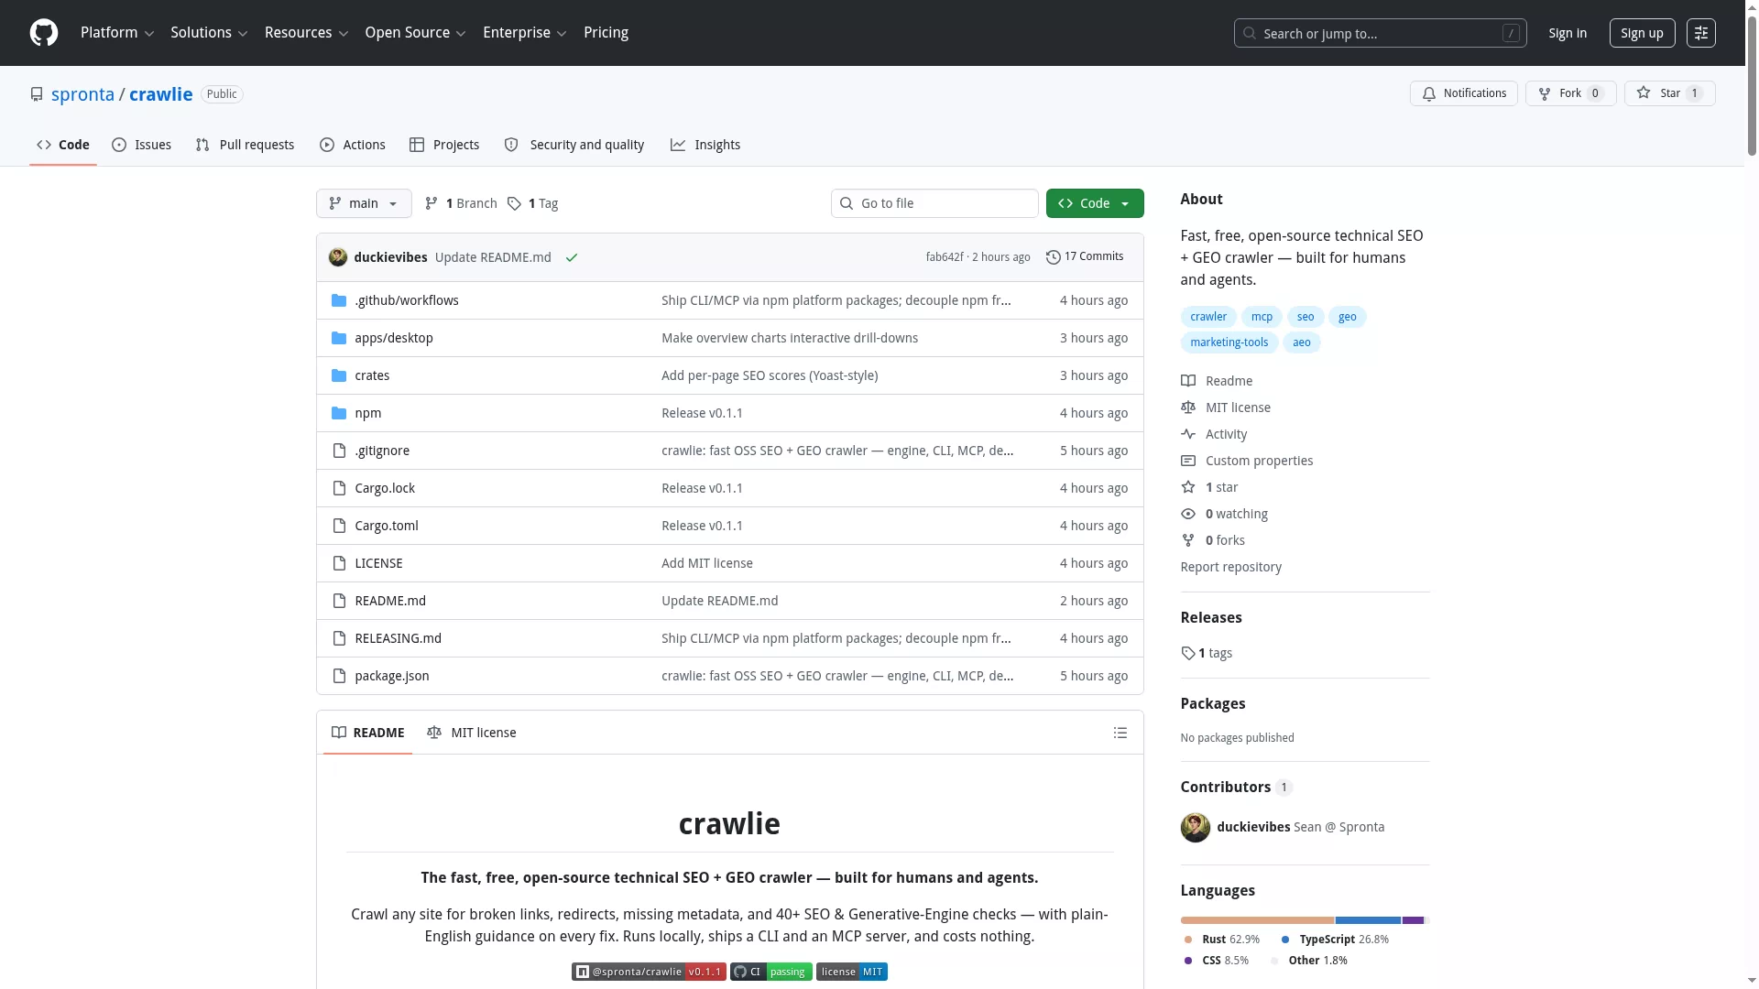The image size is (1759, 989).
Task: Click the star icon in Star button
Action: [x=1644, y=93]
